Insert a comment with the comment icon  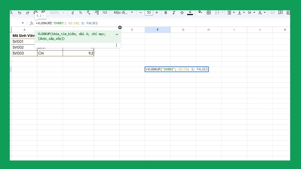pyautogui.click(x=281, y=12)
